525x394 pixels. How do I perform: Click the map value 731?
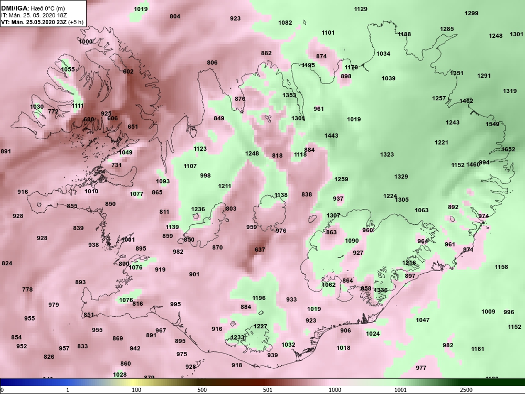pyautogui.click(x=117, y=165)
